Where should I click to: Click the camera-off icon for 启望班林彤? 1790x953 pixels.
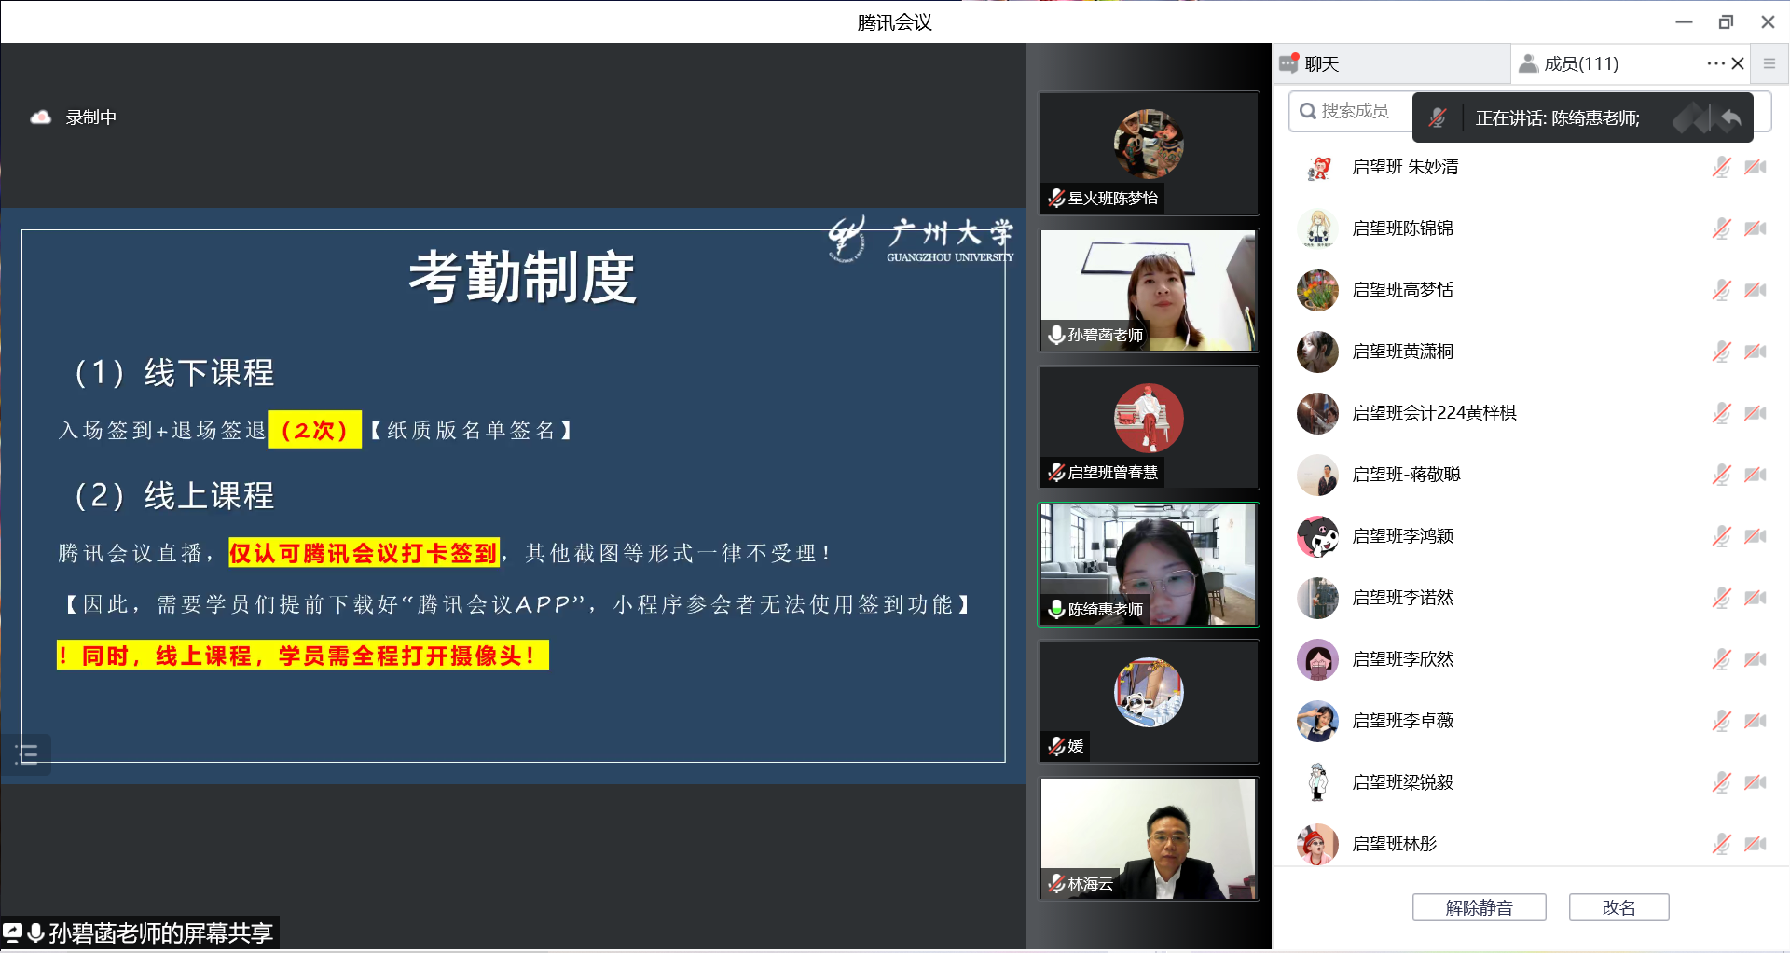(x=1756, y=844)
